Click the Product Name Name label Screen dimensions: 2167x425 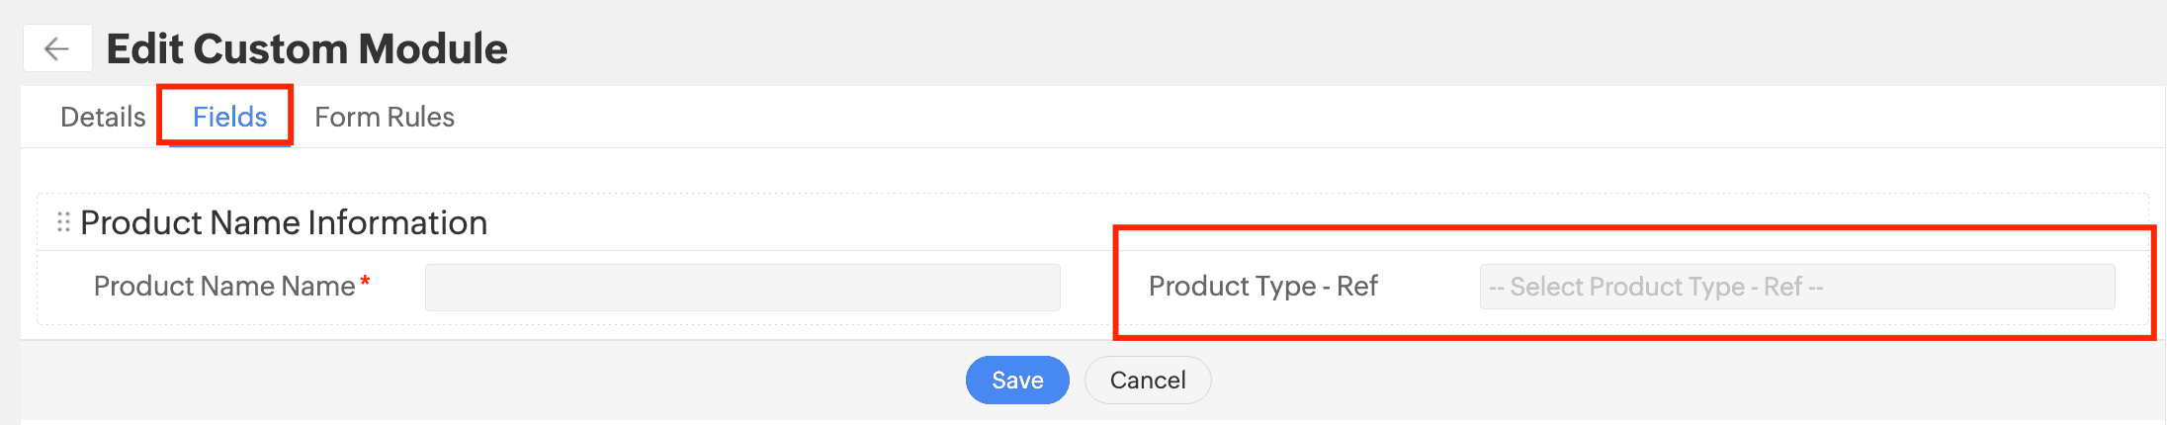click(x=224, y=286)
